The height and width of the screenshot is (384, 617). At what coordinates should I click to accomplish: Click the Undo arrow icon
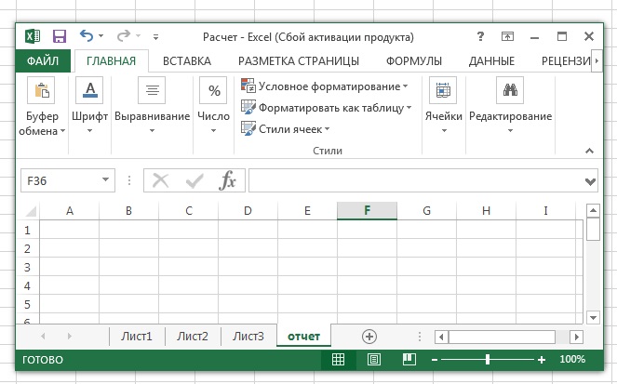pyautogui.click(x=87, y=36)
